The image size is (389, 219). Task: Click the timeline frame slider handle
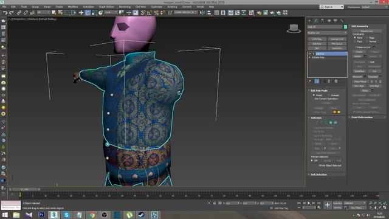point(24,189)
